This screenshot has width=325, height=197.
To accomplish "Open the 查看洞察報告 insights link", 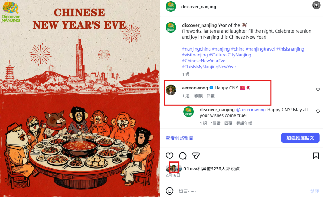I will [x=179, y=138].
